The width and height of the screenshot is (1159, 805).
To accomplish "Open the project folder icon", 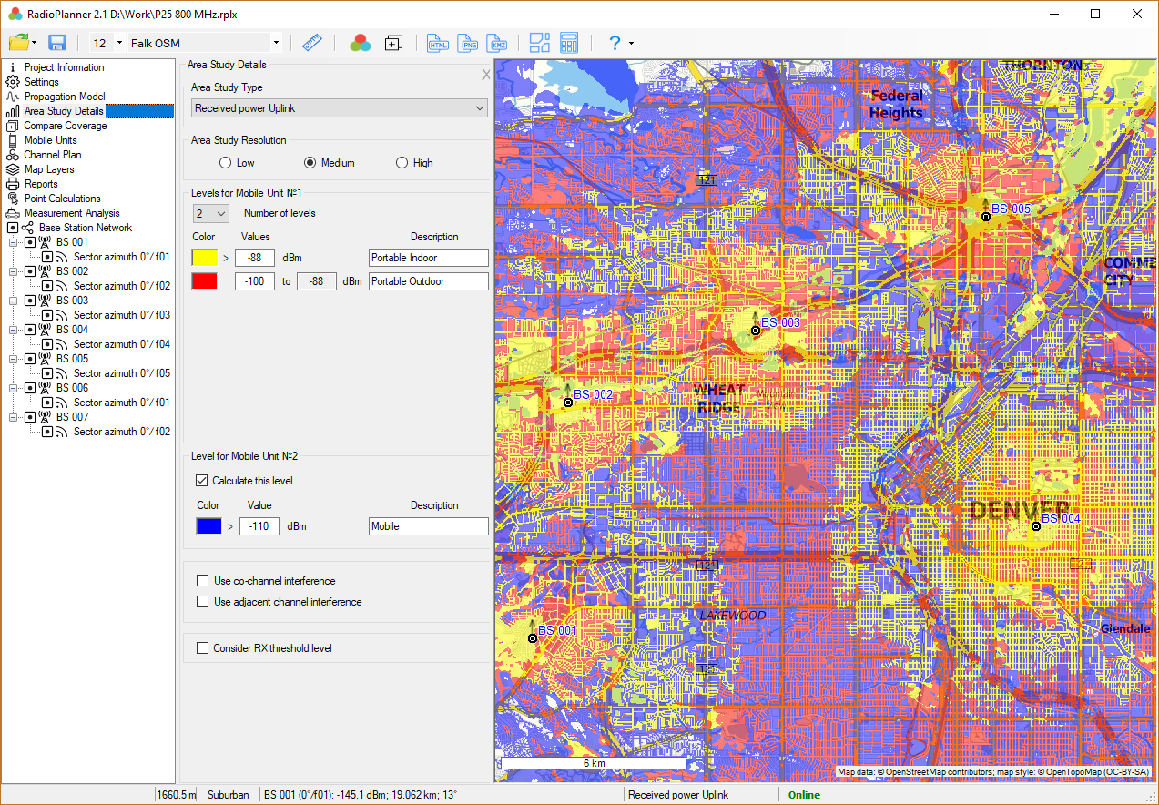I will pyautogui.click(x=18, y=43).
